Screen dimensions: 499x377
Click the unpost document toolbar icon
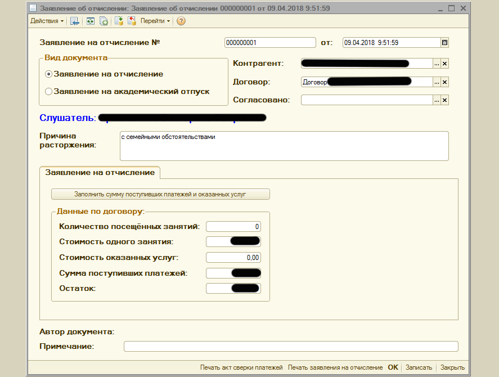tap(132, 21)
